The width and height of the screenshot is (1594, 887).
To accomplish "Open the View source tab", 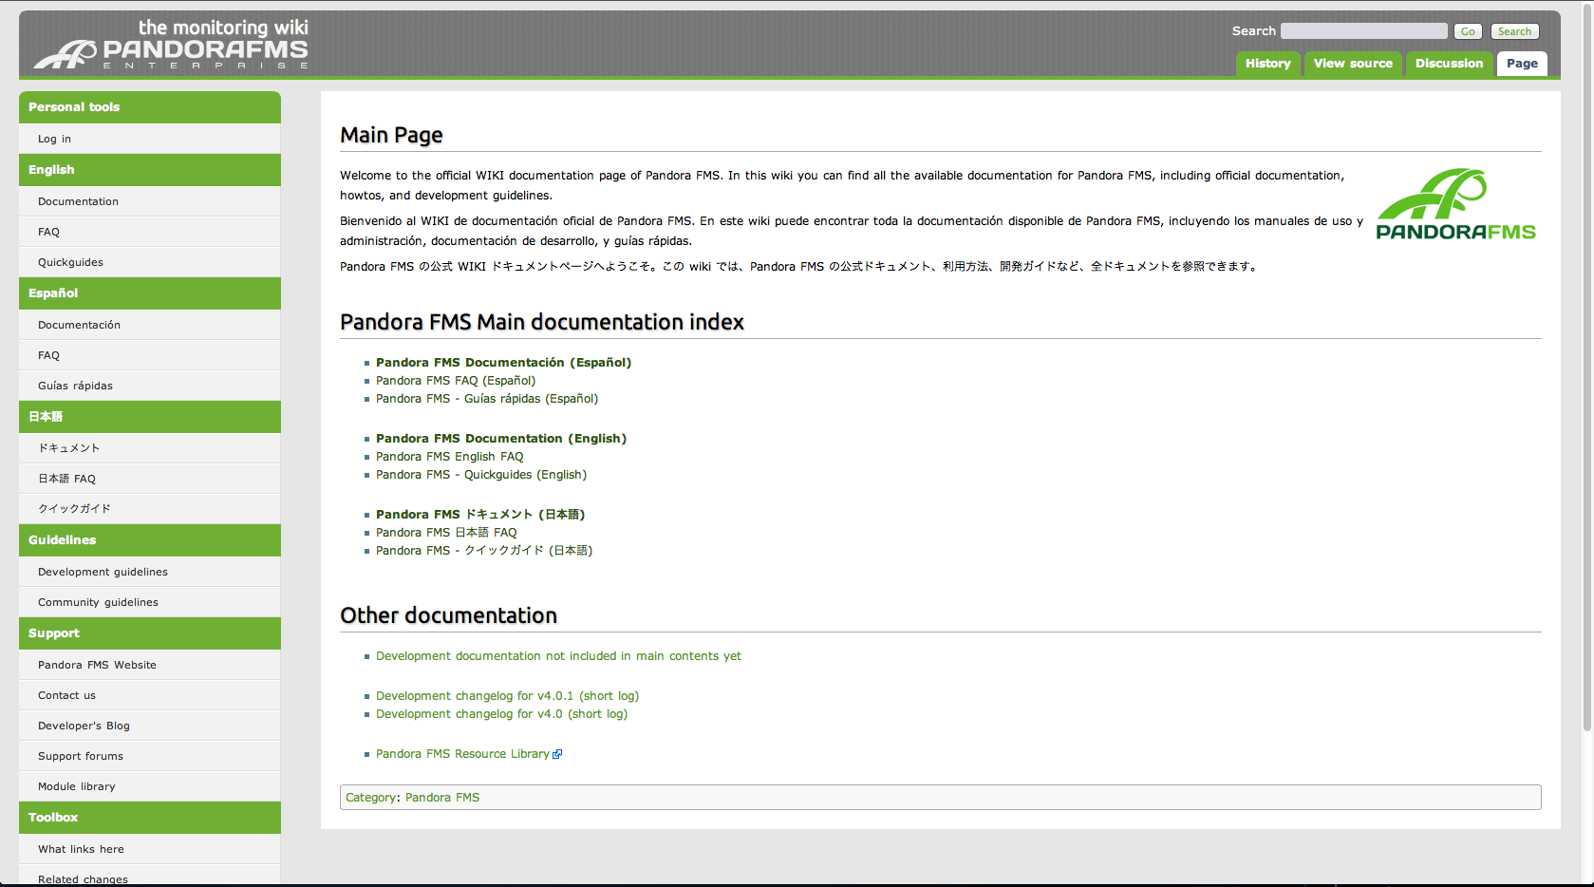I will pos(1352,64).
